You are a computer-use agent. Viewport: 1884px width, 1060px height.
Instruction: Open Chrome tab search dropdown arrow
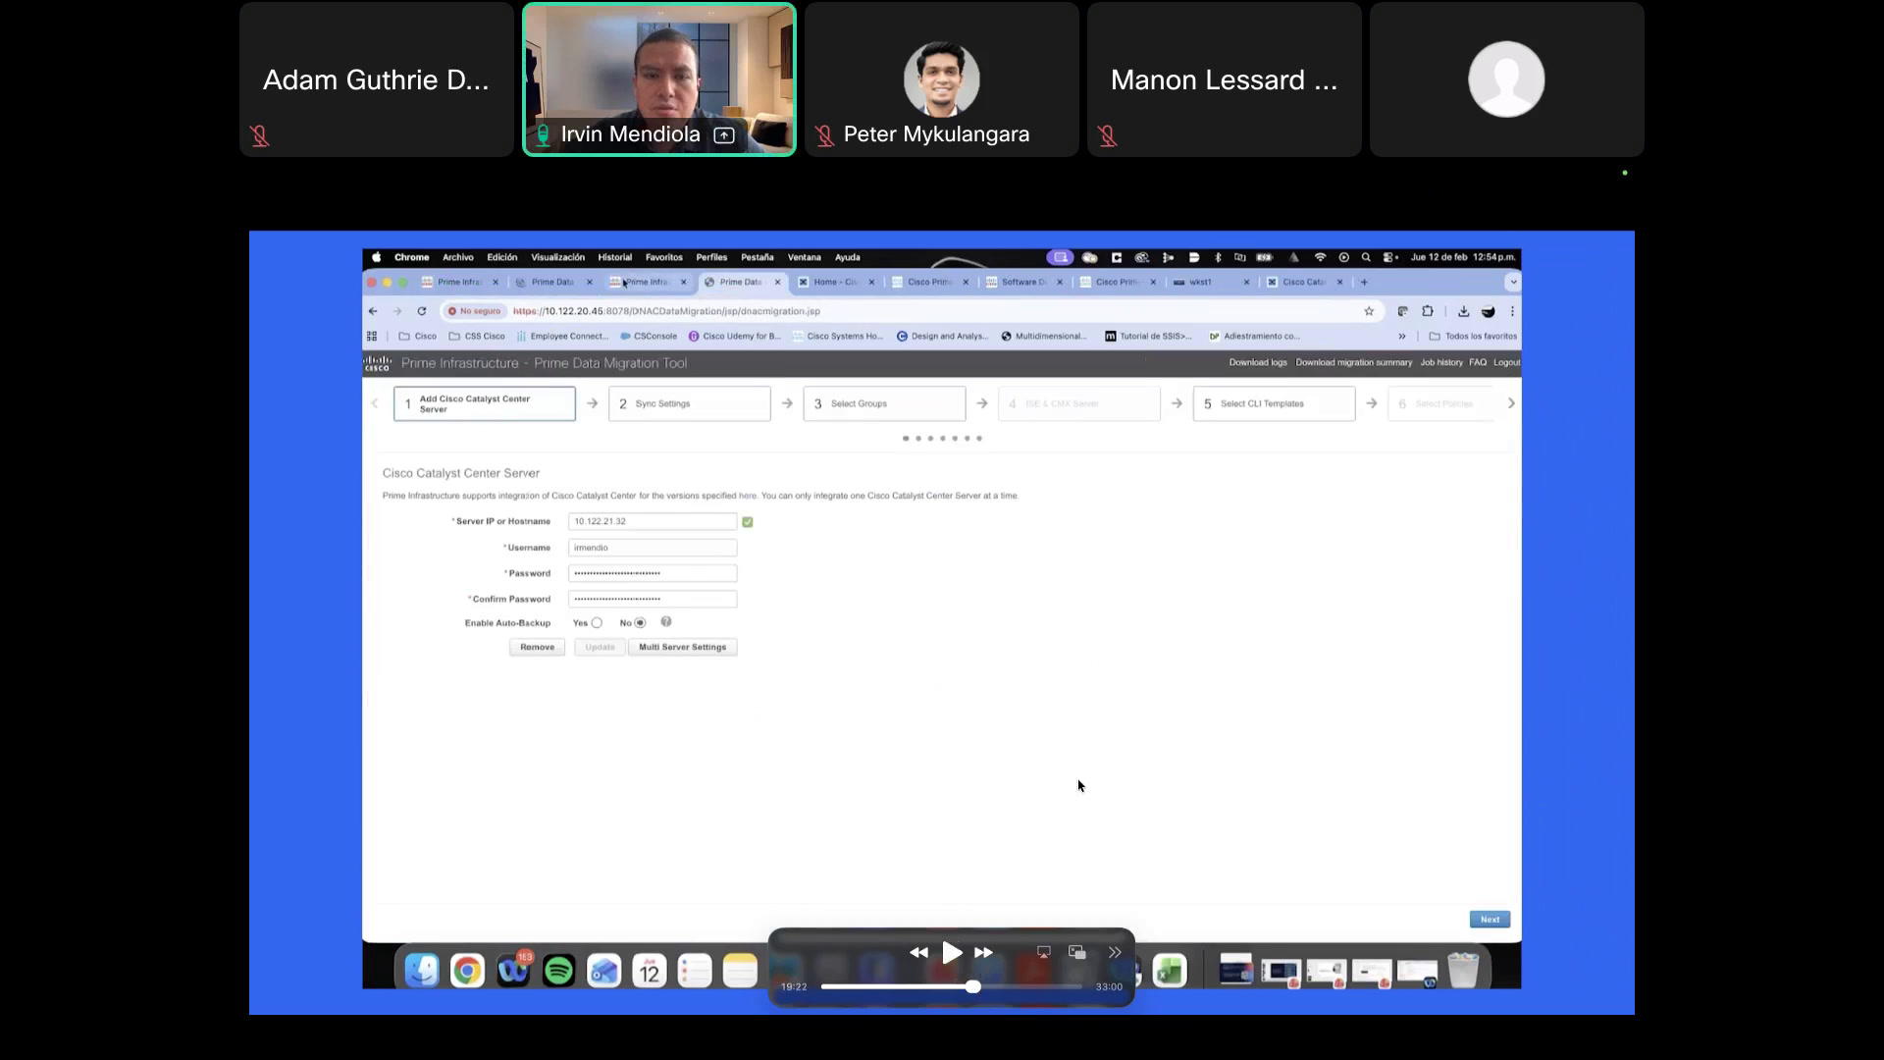point(1513,282)
